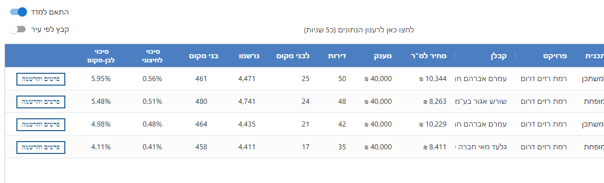This screenshot has height=183, width=604.
Task: Open פרטים והרשמה for the שורש אגור row
Action: [41, 102]
